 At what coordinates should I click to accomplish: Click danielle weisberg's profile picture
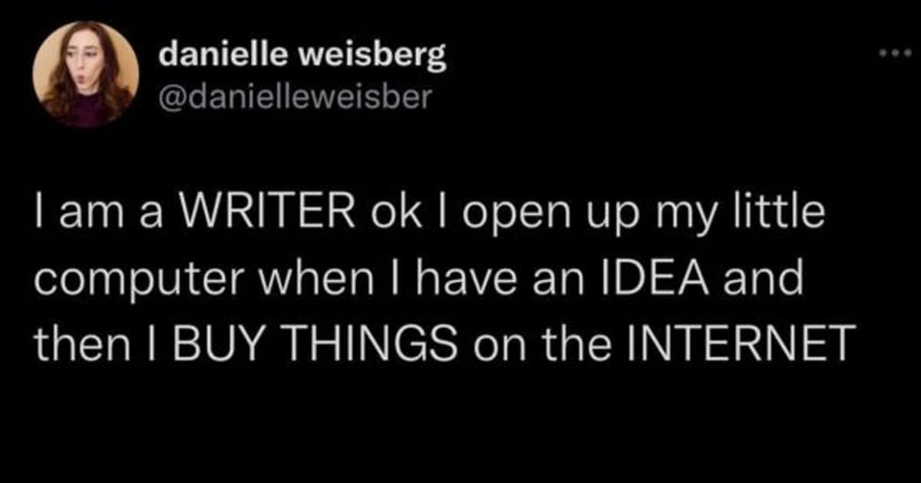coord(86,74)
